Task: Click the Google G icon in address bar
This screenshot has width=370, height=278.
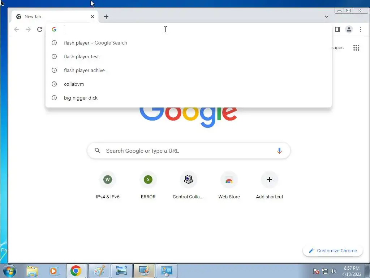Action: (54, 29)
